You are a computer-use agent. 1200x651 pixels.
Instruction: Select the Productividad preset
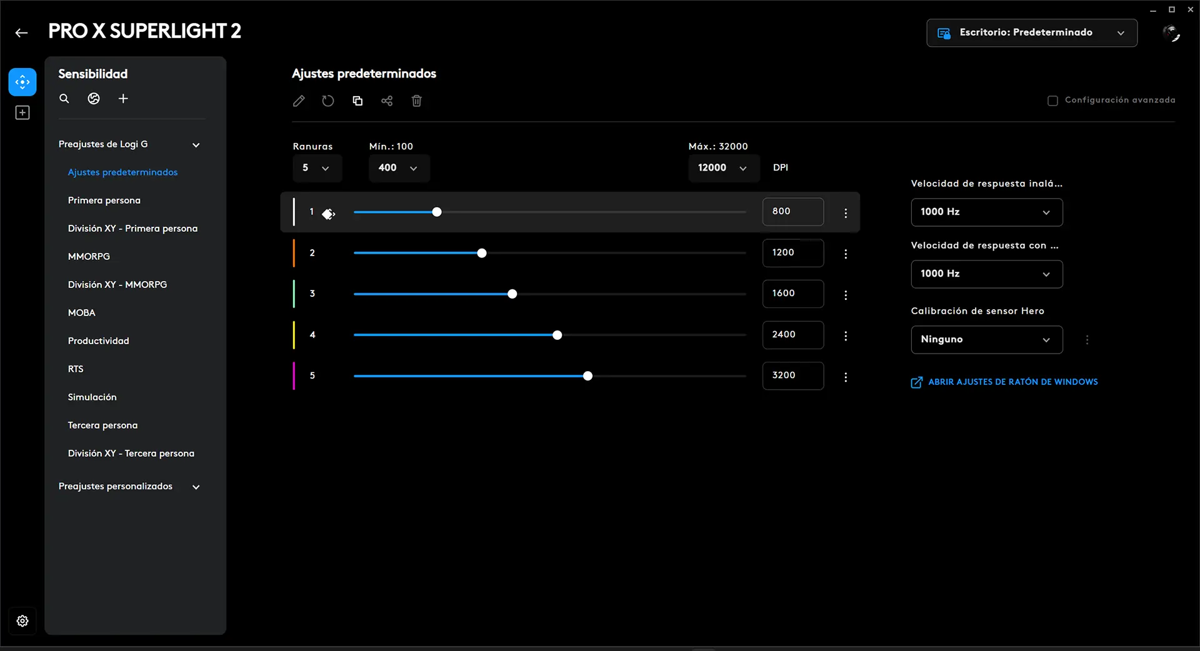pyautogui.click(x=98, y=340)
